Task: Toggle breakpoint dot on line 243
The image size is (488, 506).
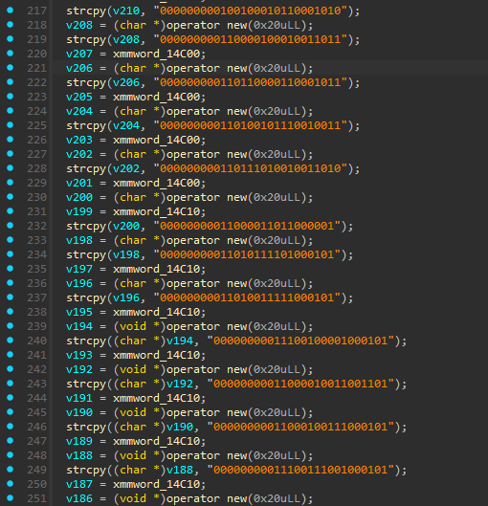Action: 10,383
